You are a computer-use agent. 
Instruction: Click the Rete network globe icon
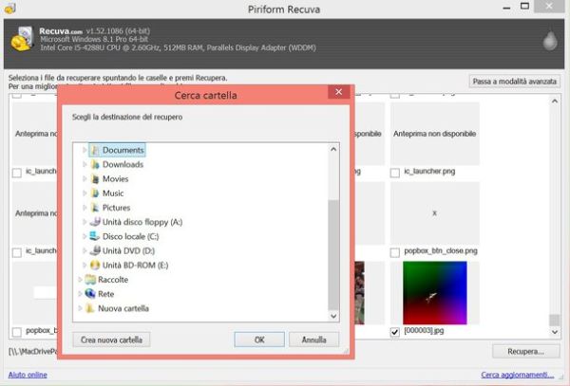90,293
